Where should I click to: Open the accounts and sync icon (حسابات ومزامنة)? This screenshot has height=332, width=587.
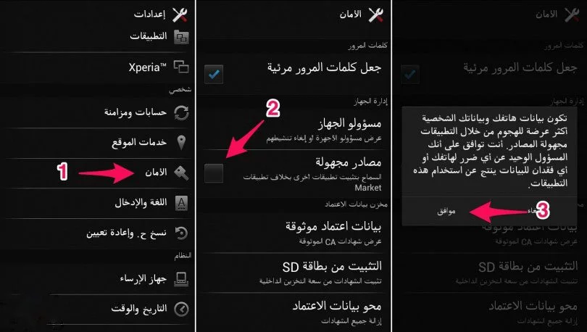[182, 112]
